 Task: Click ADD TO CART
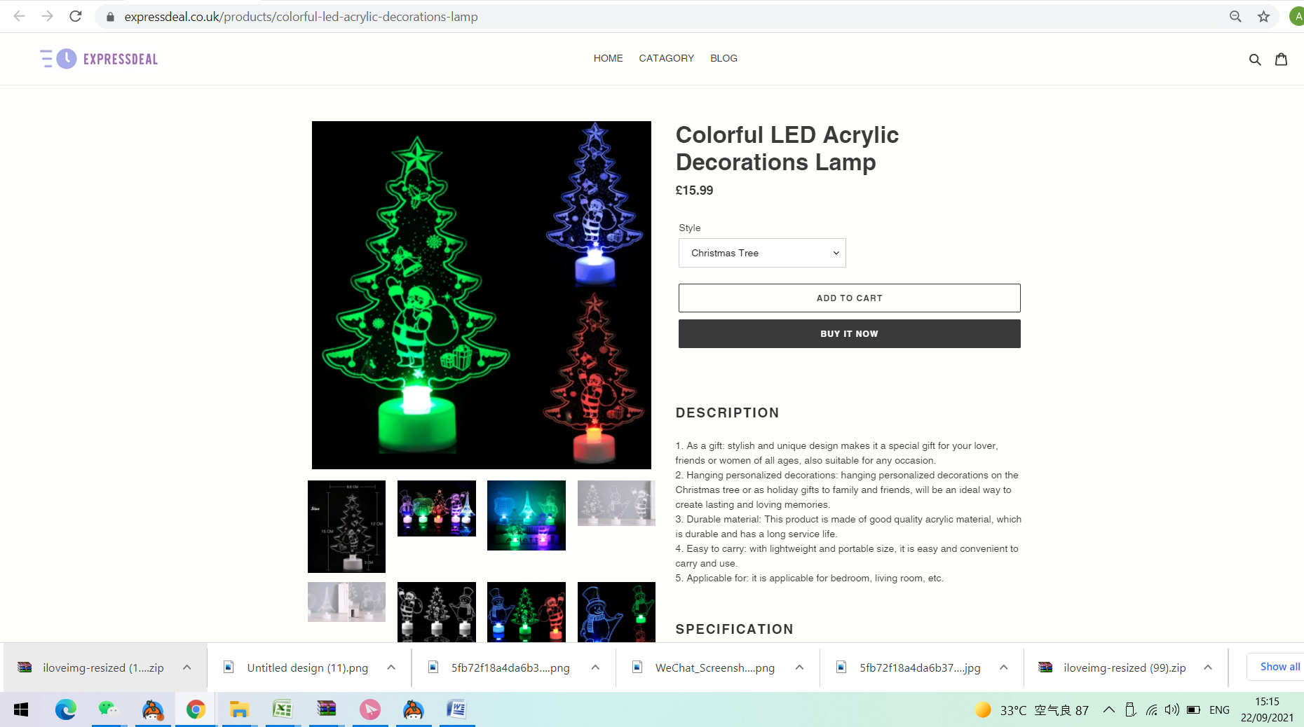click(x=849, y=298)
